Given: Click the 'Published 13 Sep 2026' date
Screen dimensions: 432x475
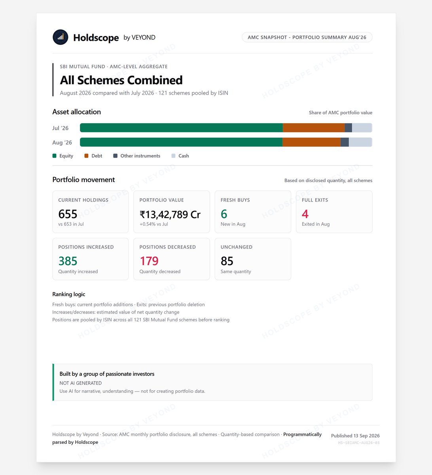Looking at the screenshot, I should (355, 436).
